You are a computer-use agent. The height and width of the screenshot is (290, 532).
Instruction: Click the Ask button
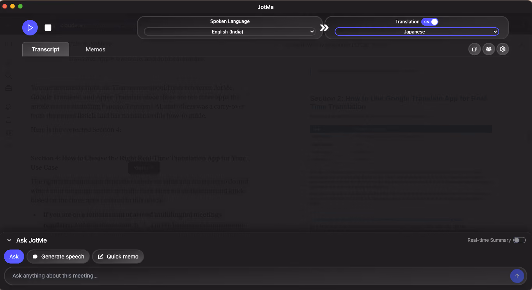click(14, 257)
